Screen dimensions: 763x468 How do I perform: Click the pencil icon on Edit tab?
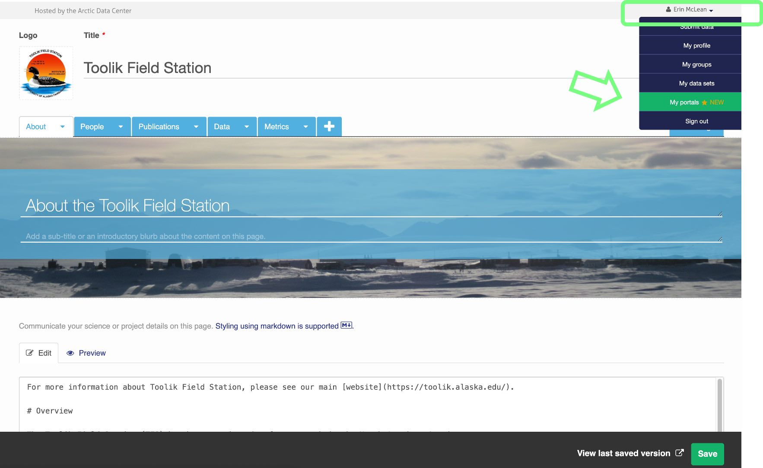tap(30, 353)
